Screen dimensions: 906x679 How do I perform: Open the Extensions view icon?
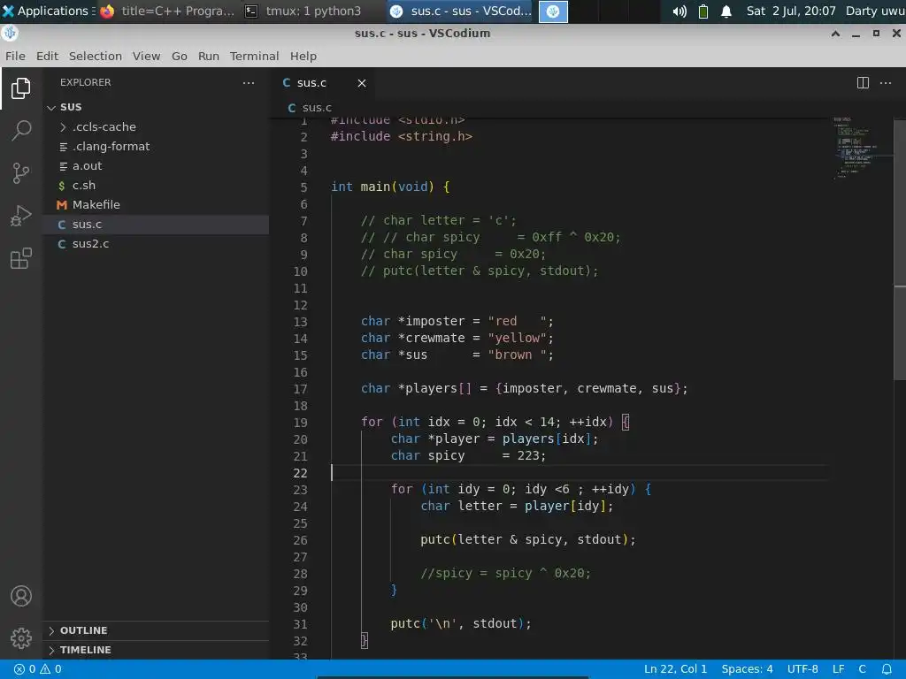(21, 258)
